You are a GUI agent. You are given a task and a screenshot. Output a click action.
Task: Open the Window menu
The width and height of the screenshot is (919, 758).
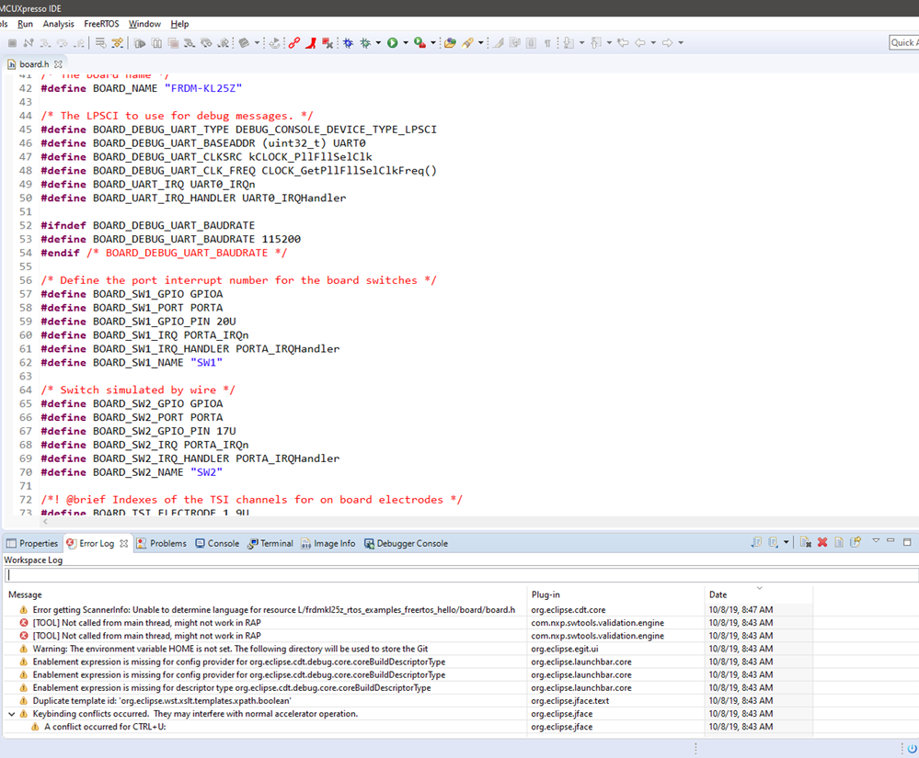[144, 24]
